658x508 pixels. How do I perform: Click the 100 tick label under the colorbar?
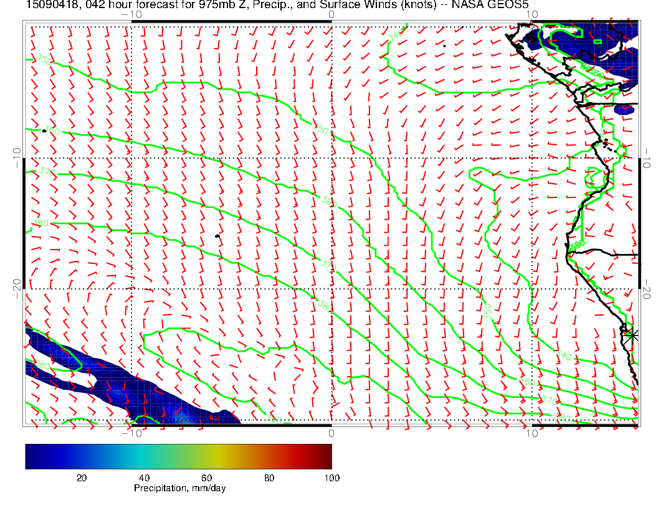click(331, 478)
